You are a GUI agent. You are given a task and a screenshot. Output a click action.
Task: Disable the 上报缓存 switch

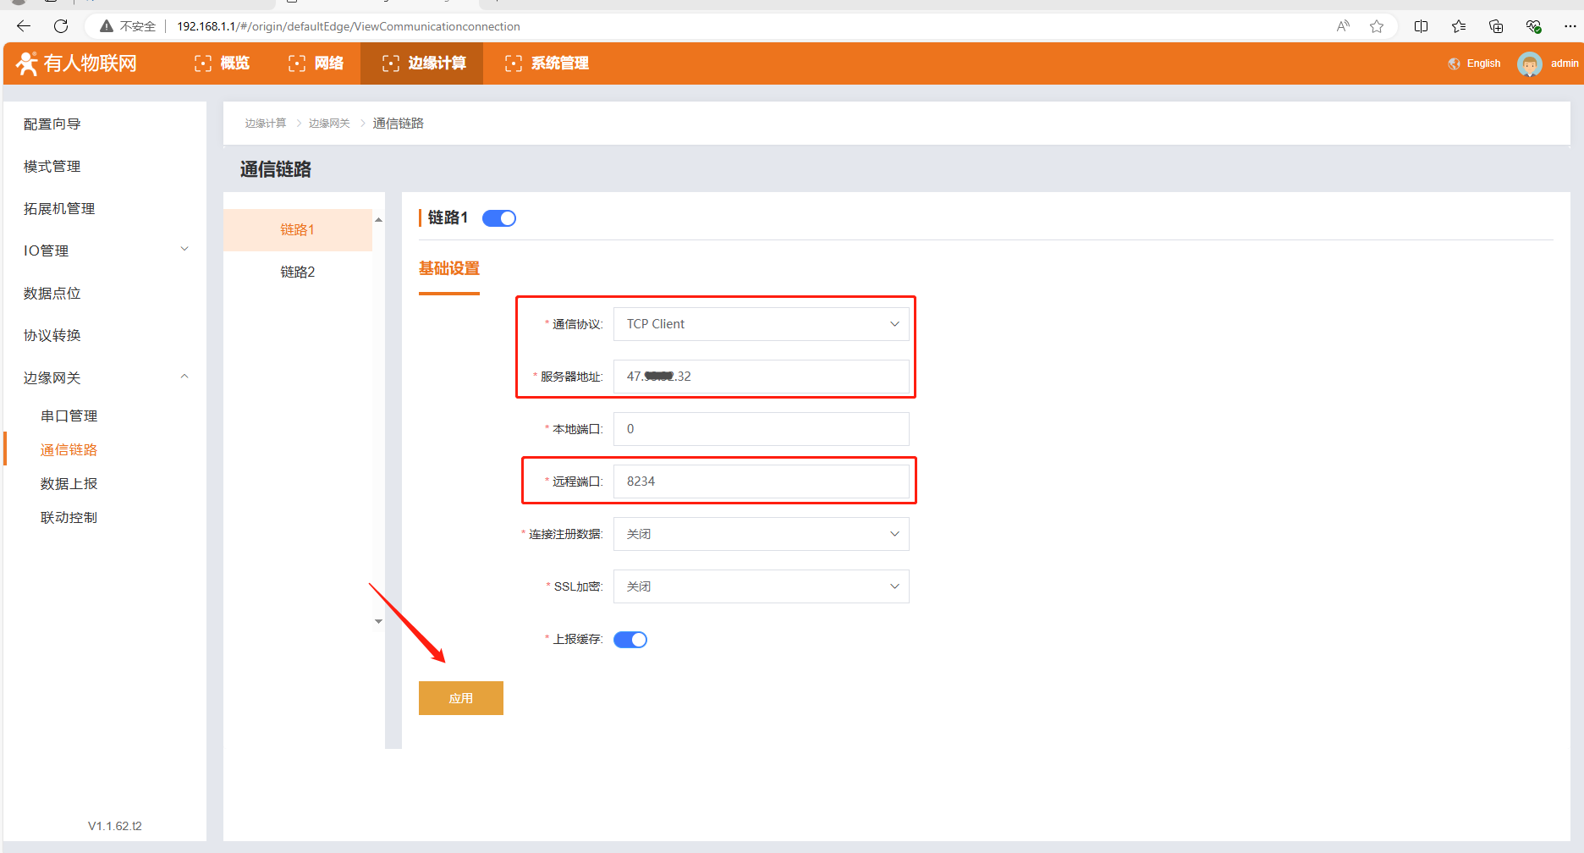click(630, 640)
